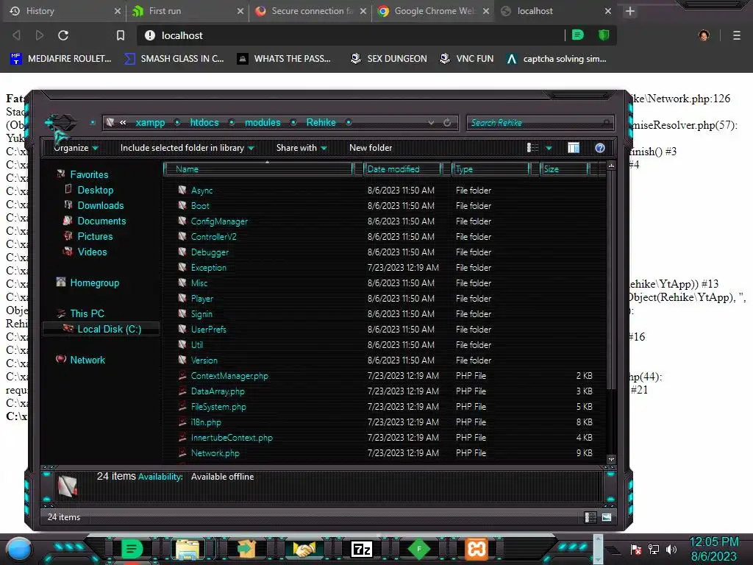Open Downloads in Favorites

[x=100, y=205]
